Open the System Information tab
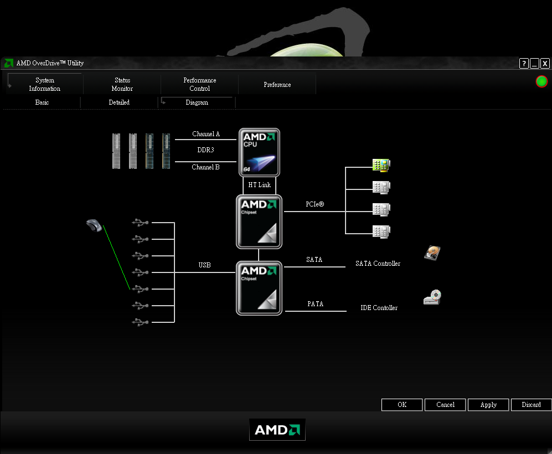 tap(45, 85)
